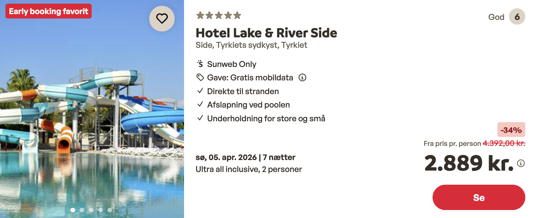
Task: Click the checkmark beside Direkte til stranden
Action: 200,91
